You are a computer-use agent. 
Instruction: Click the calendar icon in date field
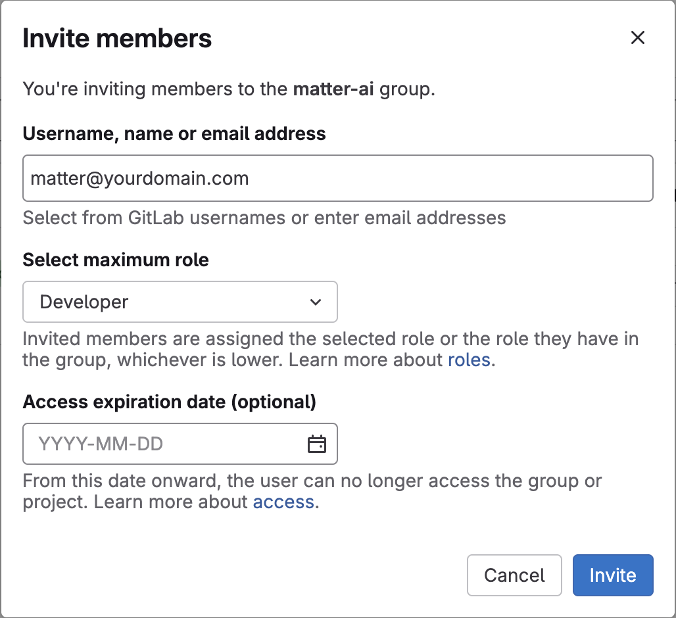tap(317, 444)
